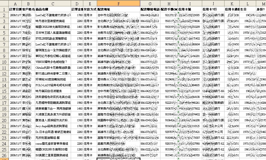Select product cell starting with 'POLO-LADY'
The height and width of the screenshot is (160, 266).
point(53,85)
